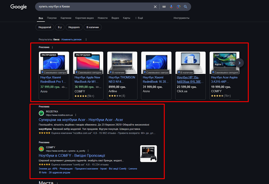This screenshot has height=184, width=269.
Task: Open three-dot menu next to Изменить регион
Action: click(x=86, y=39)
